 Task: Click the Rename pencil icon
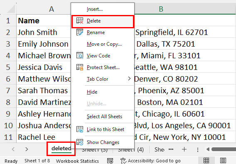tap(80, 32)
